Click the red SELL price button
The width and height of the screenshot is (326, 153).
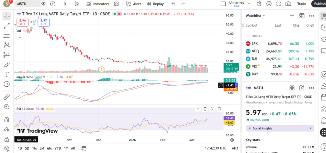[x=22, y=22]
